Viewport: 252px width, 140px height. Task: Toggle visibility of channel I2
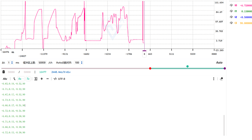click(231, 17)
